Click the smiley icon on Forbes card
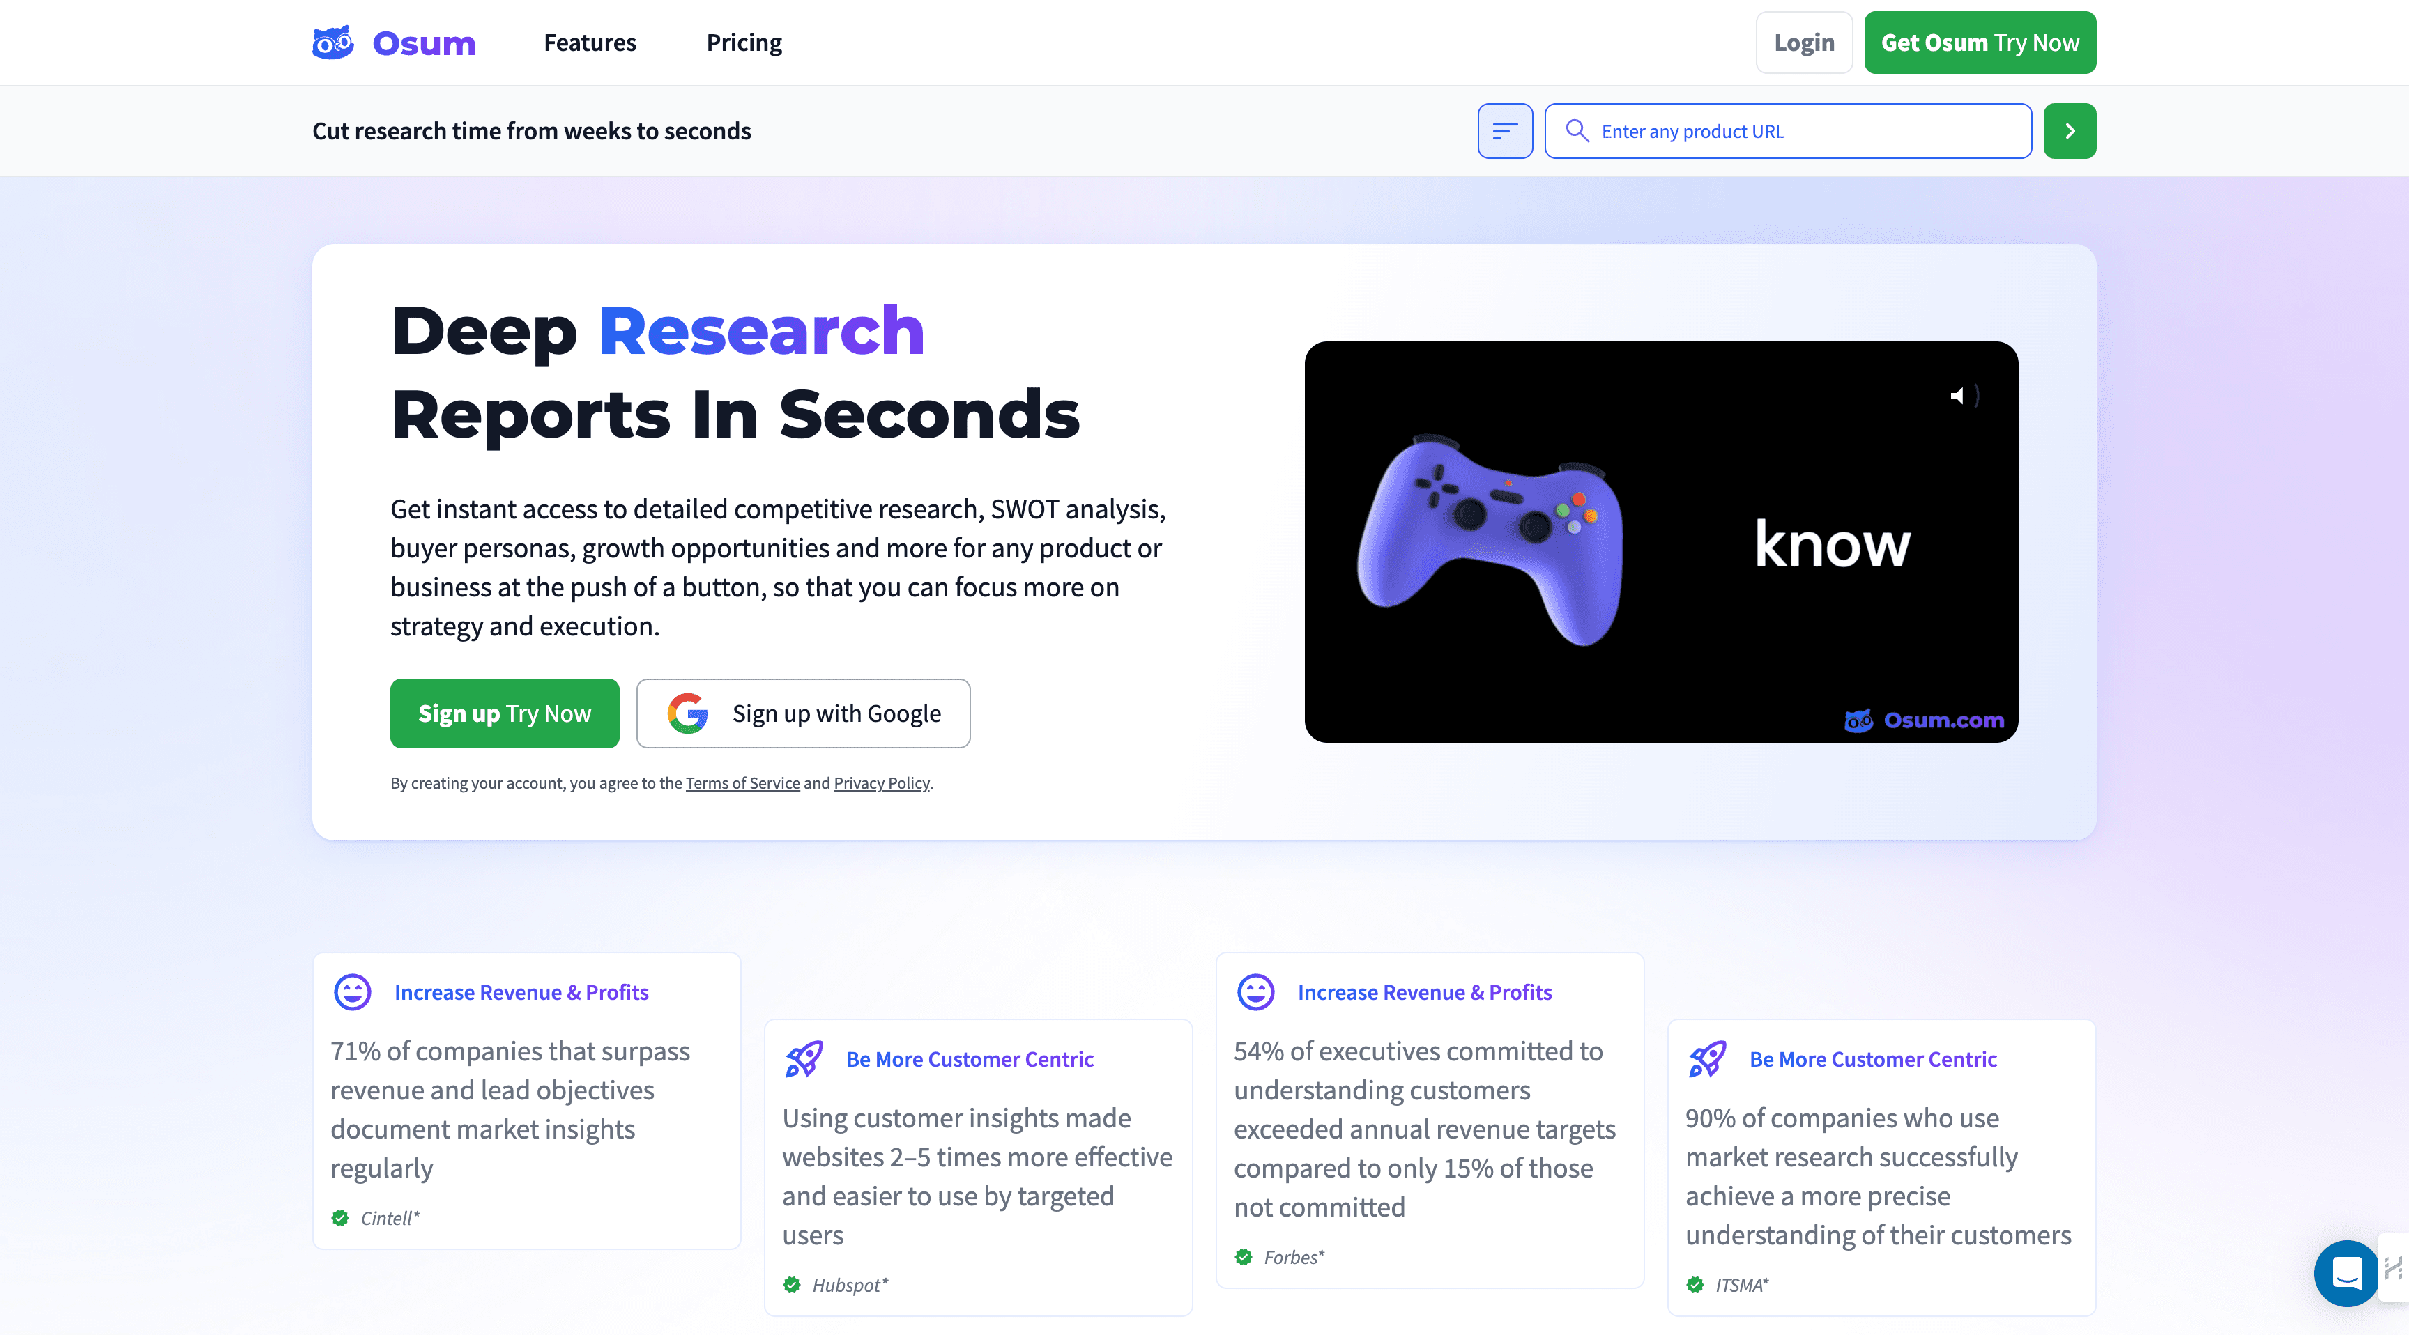The width and height of the screenshot is (2409, 1335). 1256,992
